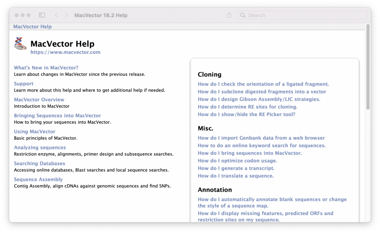380x233 pixels.
Task: Visit the https://www.macvector.com link
Action: pos(65,52)
